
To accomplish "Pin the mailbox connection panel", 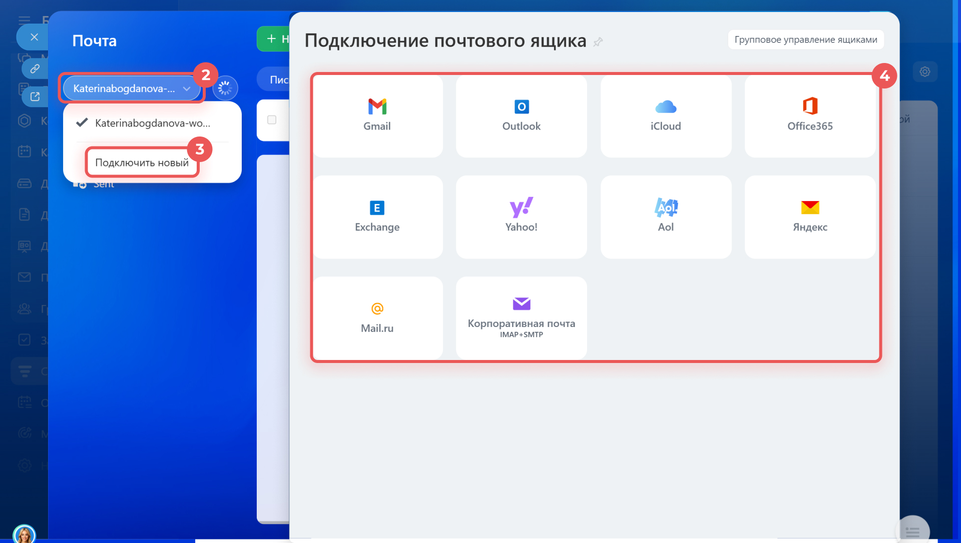I will pos(598,42).
